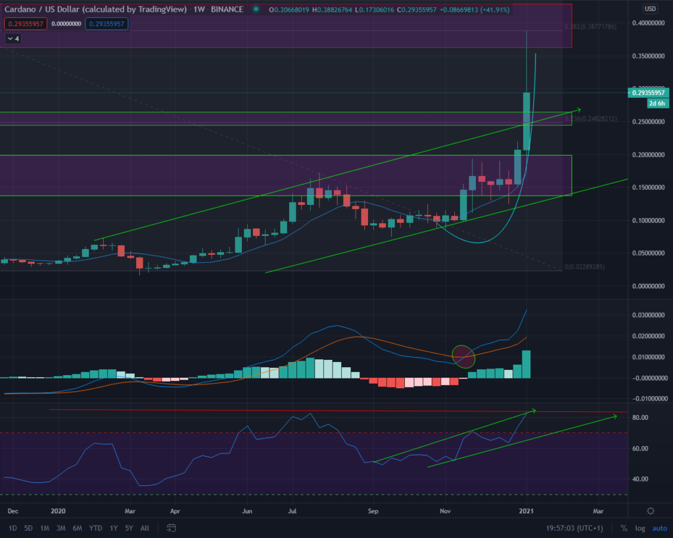Screen dimensions: 673x538
Task: Click the +0.08669813 (+41.91%) change value
Action: point(476,9)
